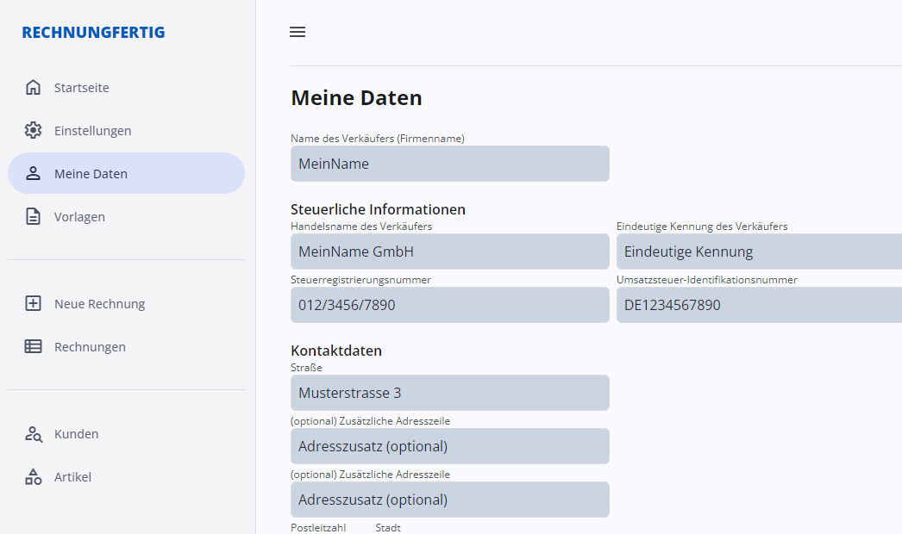
Task: Click the Startseite home icon
Action: tap(33, 87)
